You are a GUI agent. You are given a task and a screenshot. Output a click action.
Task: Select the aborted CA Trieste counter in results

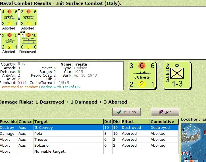pyautogui.click(x=28, y=18)
